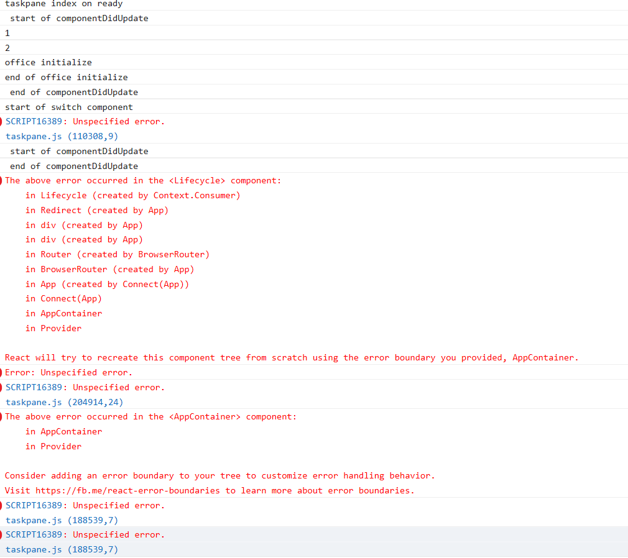Expand the first SCRIPT16389 error entry
Image resolution: width=628 pixels, height=558 pixels.
click(85, 121)
